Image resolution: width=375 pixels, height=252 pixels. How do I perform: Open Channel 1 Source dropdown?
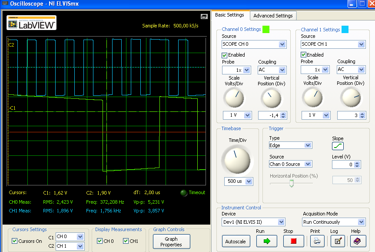(x=333, y=44)
